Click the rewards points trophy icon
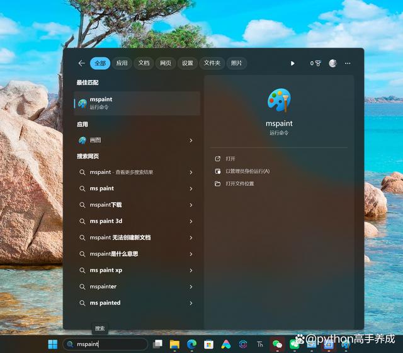403x353 pixels. [318, 63]
